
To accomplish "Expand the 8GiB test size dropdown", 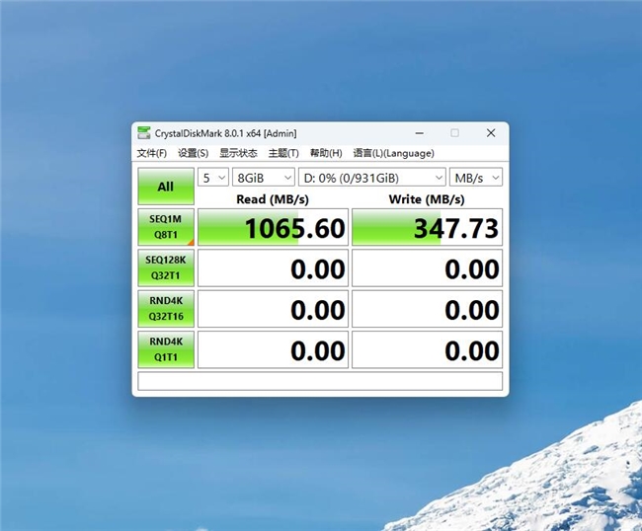I will (x=263, y=178).
